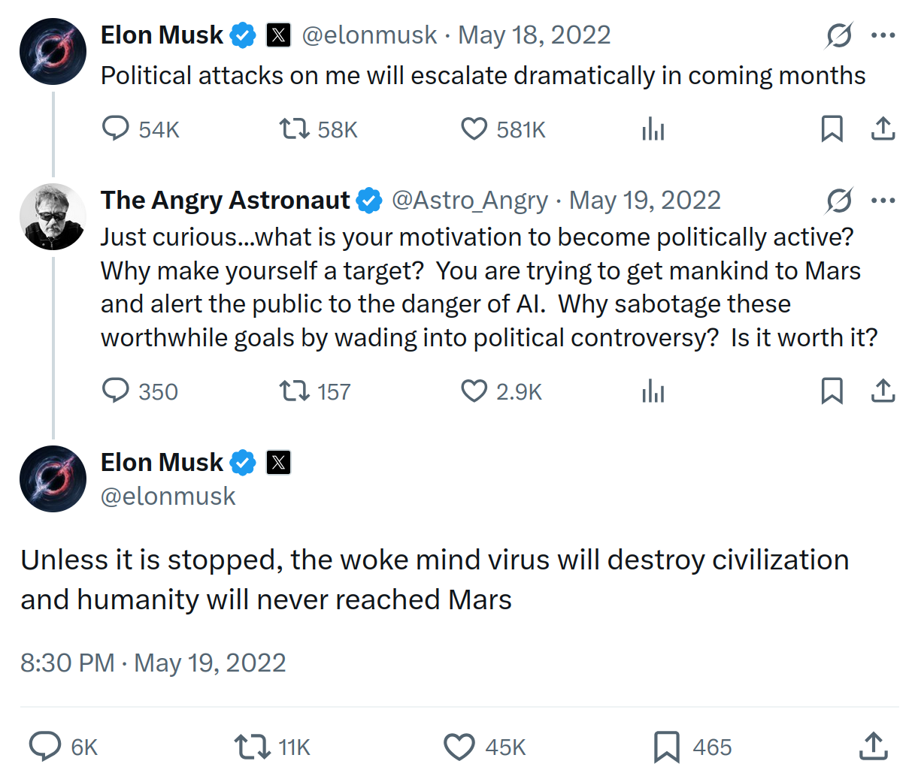This screenshot has width=915, height=776.
Task: Open more options for May 18 tweet
Action: (x=883, y=35)
